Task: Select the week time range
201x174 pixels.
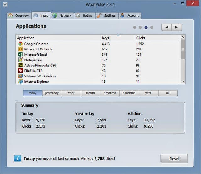Action: [x=71, y=93]
